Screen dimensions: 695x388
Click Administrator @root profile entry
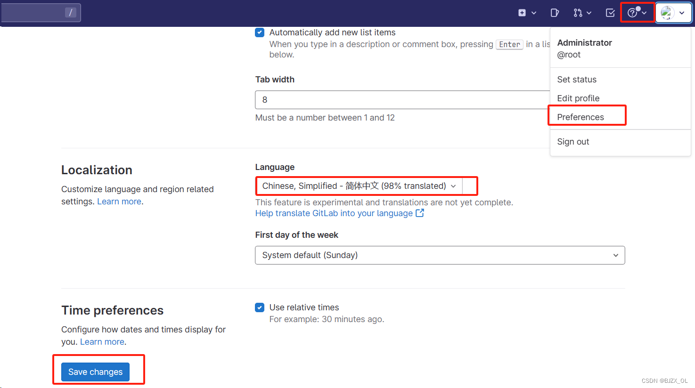point(584,48)
